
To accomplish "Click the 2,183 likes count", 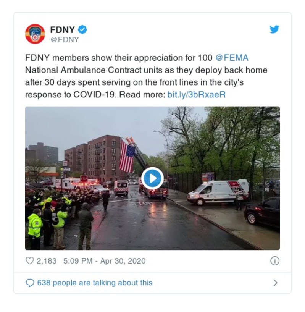I will (x=47, y=261).
